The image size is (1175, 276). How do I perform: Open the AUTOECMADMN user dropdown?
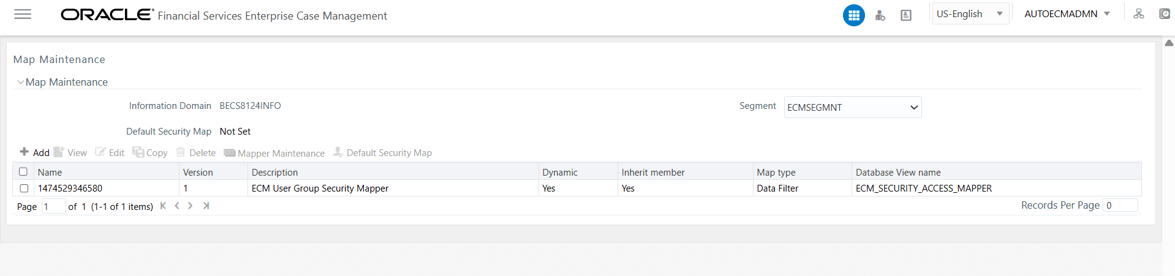(x=1067, y=13)
